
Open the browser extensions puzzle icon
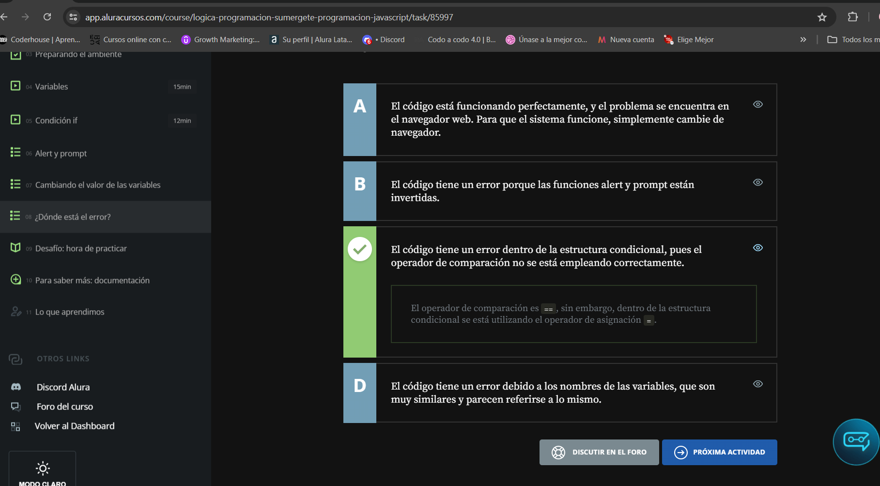pos(852,16)
